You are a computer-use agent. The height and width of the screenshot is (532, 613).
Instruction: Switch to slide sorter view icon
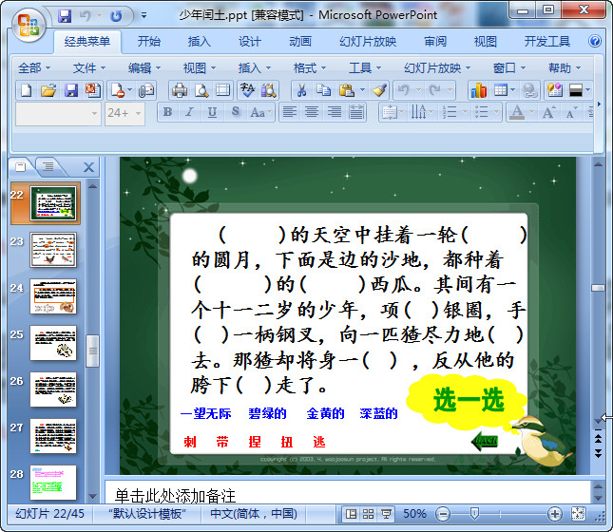click(368, 514)
